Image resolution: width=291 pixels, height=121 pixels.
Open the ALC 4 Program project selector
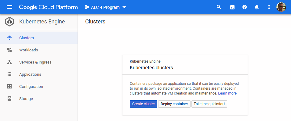pos(105,7)
